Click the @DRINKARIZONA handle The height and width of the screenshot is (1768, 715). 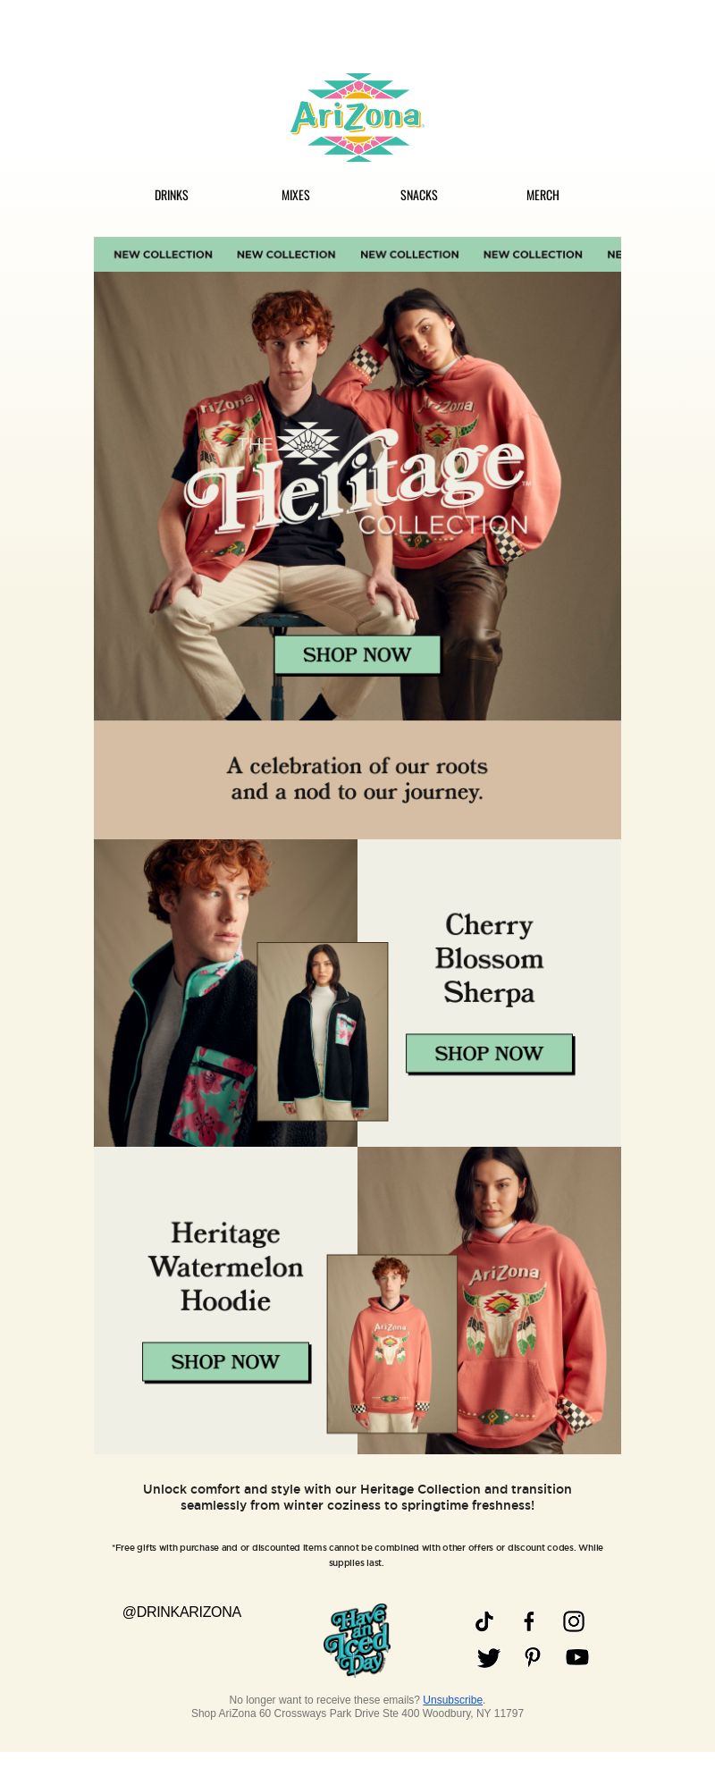[x=181, y=1612]
